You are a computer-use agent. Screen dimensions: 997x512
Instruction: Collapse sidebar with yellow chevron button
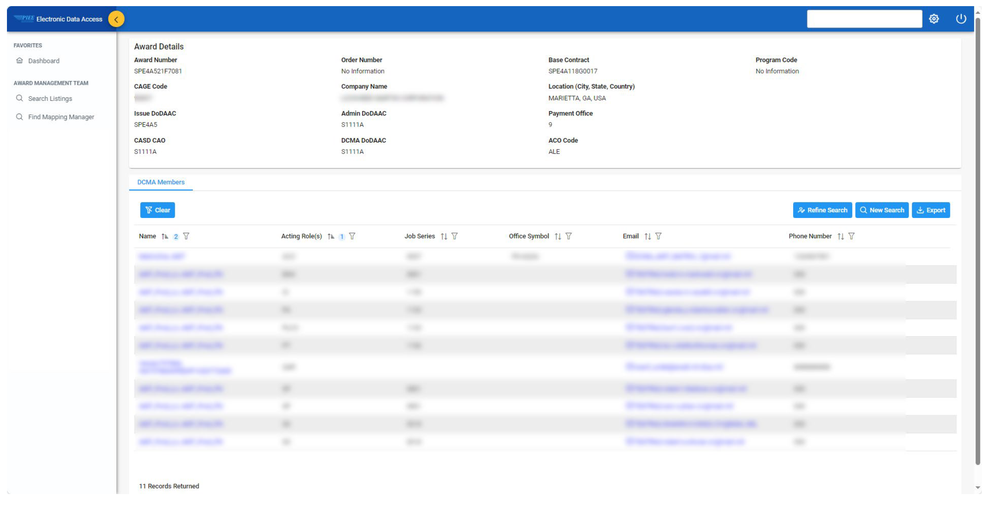116,19
